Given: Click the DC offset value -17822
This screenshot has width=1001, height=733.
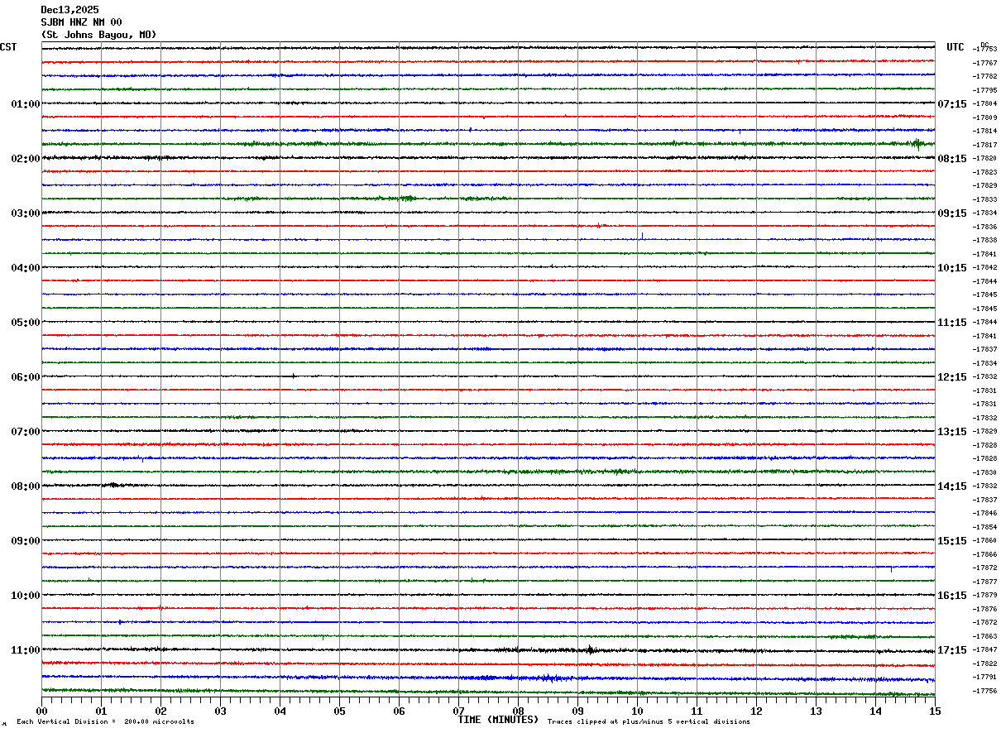Looking at the screenshot, I should pyautogui.click(x=984, y=664).
